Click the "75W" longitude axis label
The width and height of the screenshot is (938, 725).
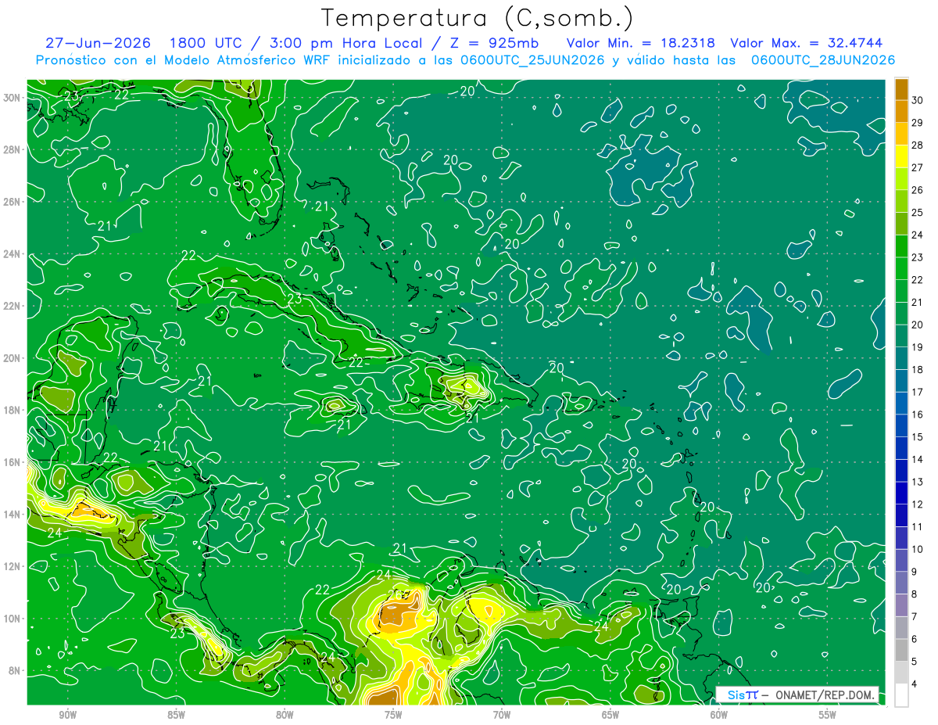coord(393,716)
